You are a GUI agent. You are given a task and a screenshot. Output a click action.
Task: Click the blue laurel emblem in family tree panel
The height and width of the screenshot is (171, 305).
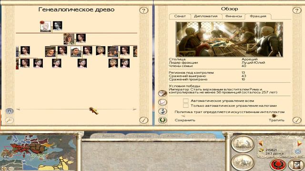tap(10, 111)
